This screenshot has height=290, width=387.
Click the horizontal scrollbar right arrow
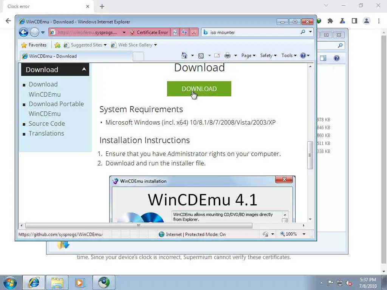(x=303, y=225)
